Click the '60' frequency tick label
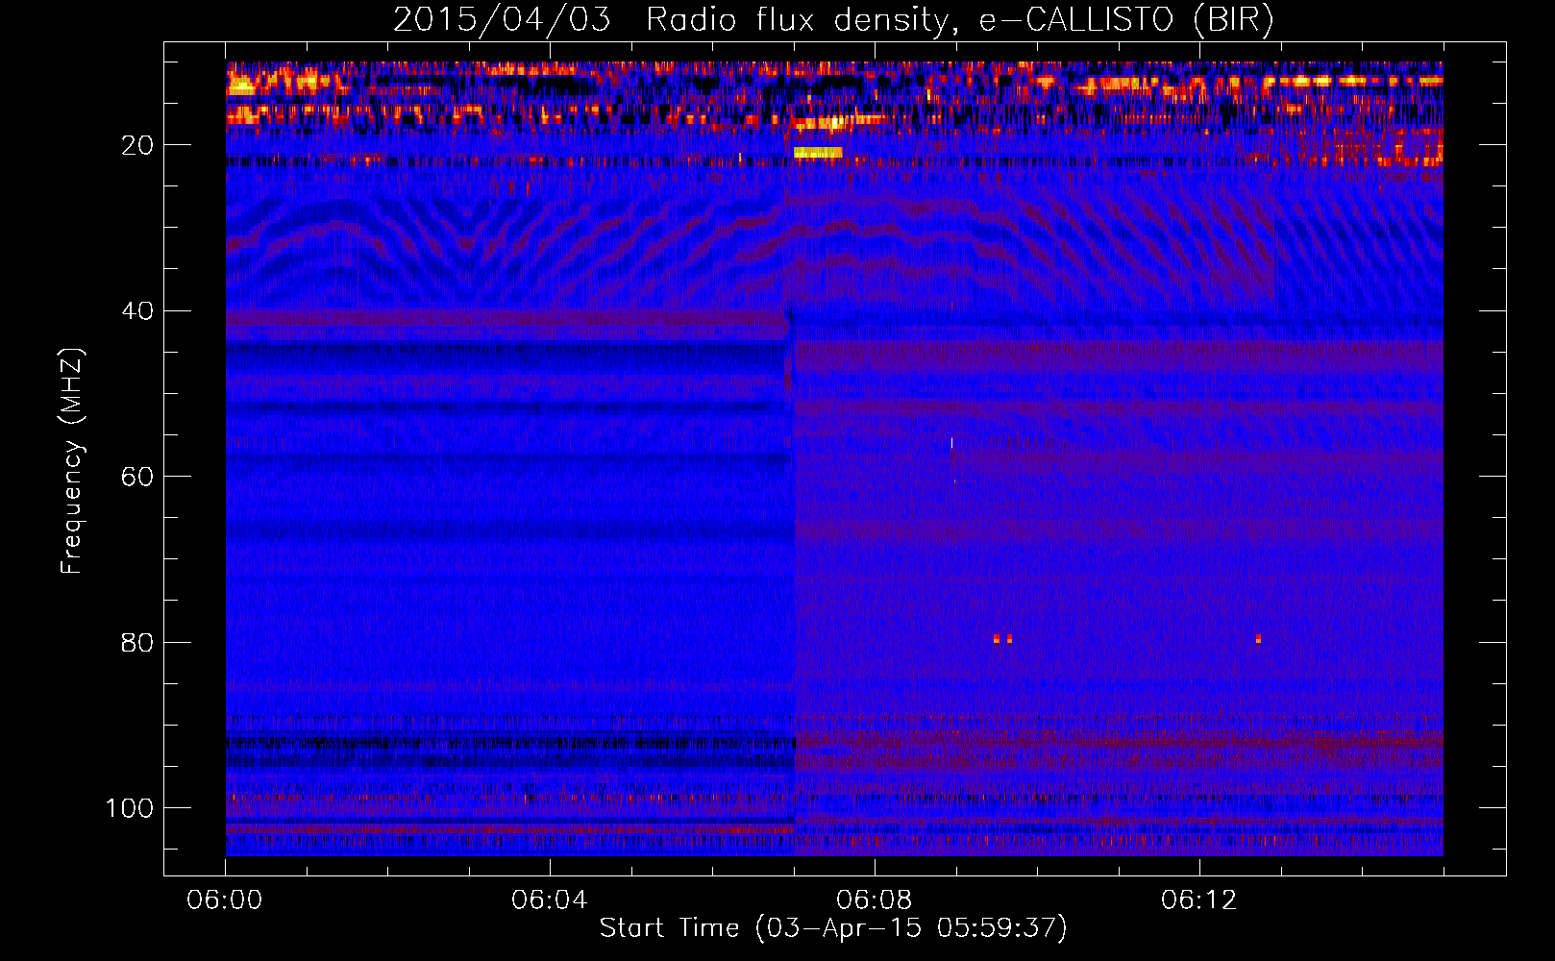This screenshot has width=1555, height=961. coord(137,477)
